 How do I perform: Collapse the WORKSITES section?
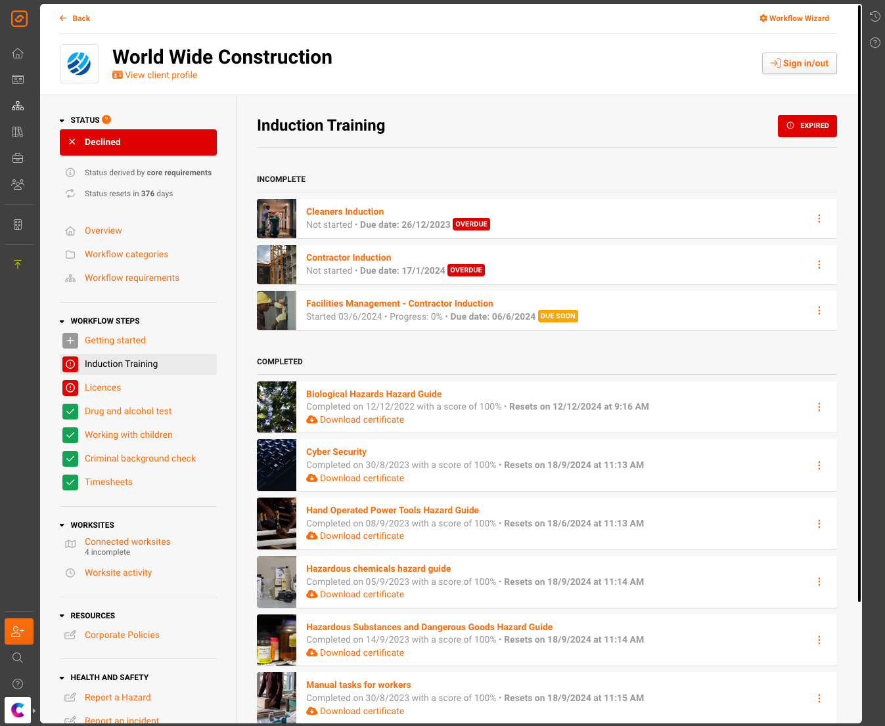pyautogui.click(x=62, y=526)
